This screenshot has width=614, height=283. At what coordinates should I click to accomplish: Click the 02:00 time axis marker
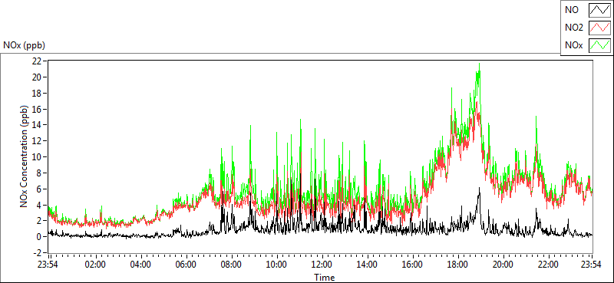pos(96,264)
